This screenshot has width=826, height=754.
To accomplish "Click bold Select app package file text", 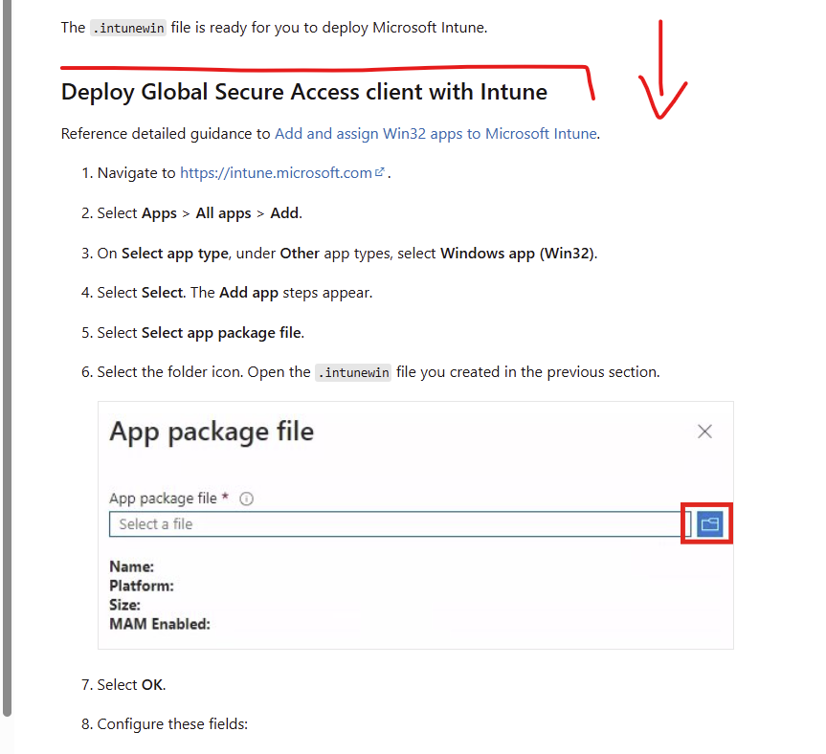I will (x=221, y=333).
